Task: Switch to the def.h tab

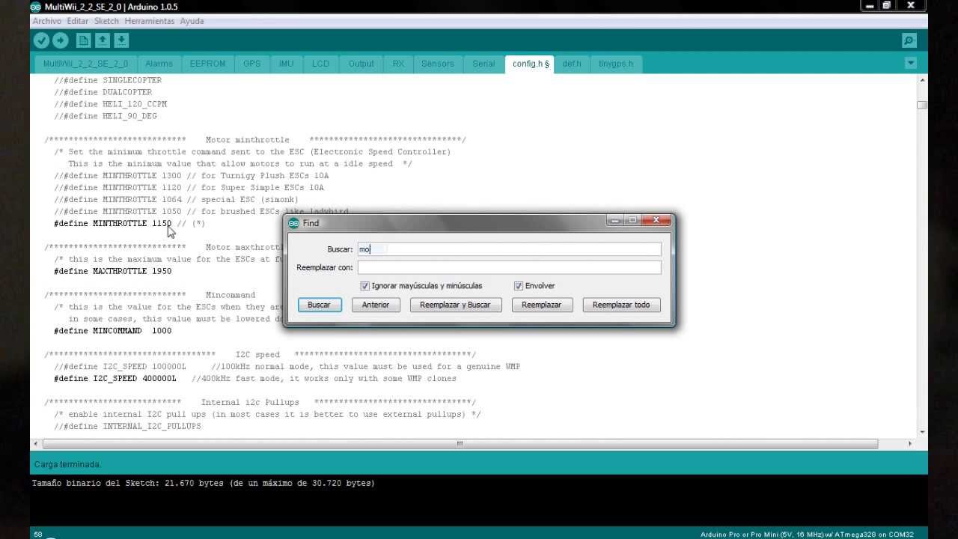Action: [572, 64]
